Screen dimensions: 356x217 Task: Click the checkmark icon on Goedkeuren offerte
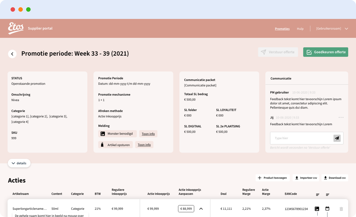(x=309, y=52)
